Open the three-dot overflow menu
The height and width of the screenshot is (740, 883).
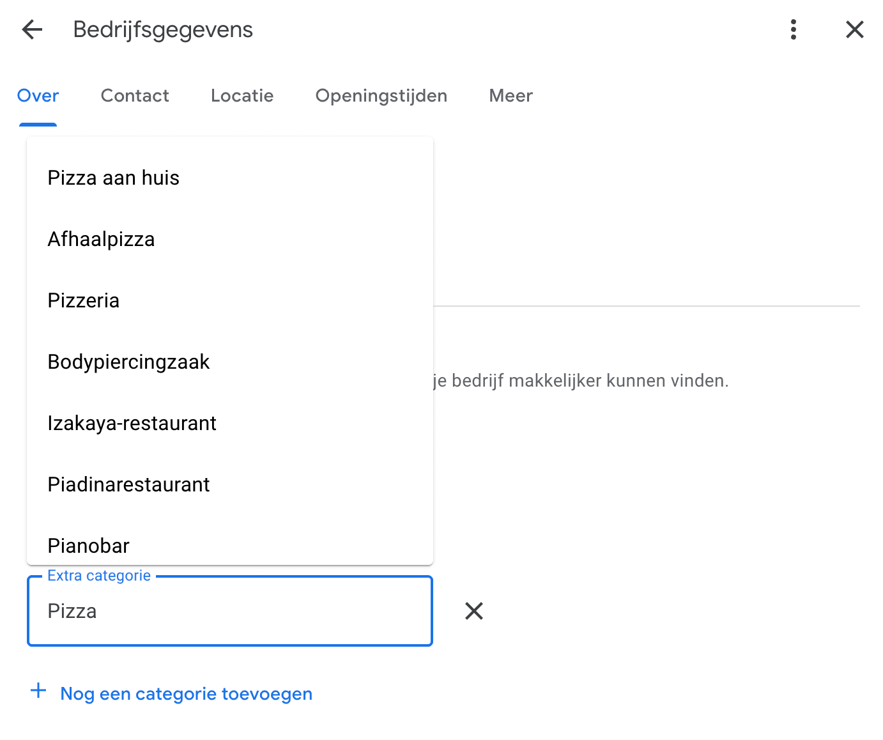pos(793,29)
